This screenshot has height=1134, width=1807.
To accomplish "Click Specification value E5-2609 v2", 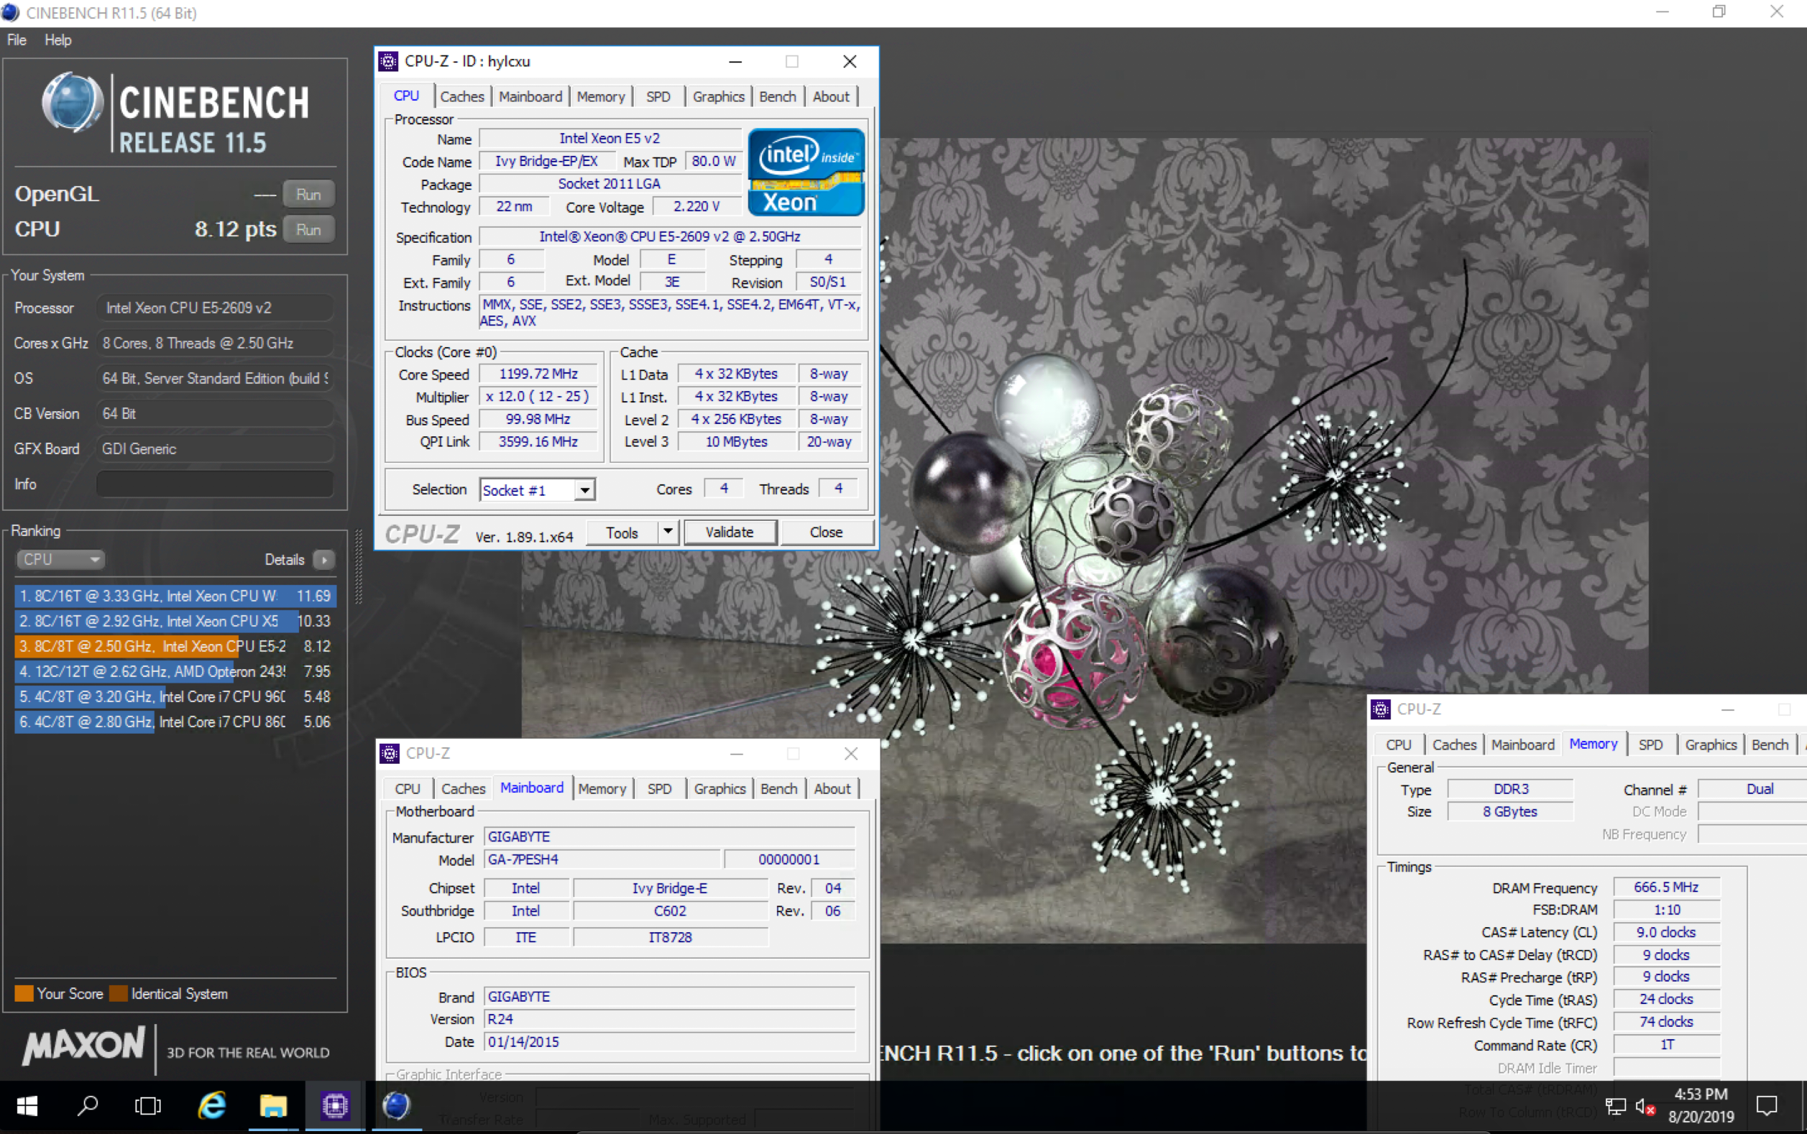I will pos(670,237).
